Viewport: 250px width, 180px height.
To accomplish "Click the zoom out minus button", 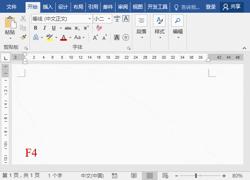I will [176, 176].
